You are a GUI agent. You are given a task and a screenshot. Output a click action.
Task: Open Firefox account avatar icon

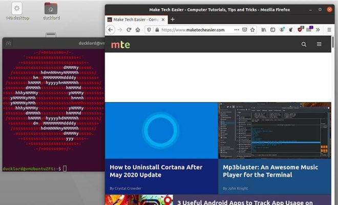coord(282,30)
